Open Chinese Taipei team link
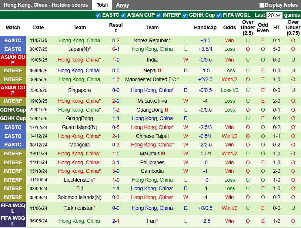The image size is (301, 228). pyautogui.click(x=152, y=136)
